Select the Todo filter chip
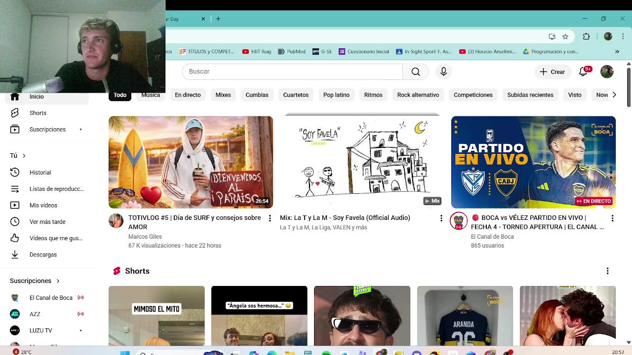The height and width of the screenshot is (355, 632). 120,95
